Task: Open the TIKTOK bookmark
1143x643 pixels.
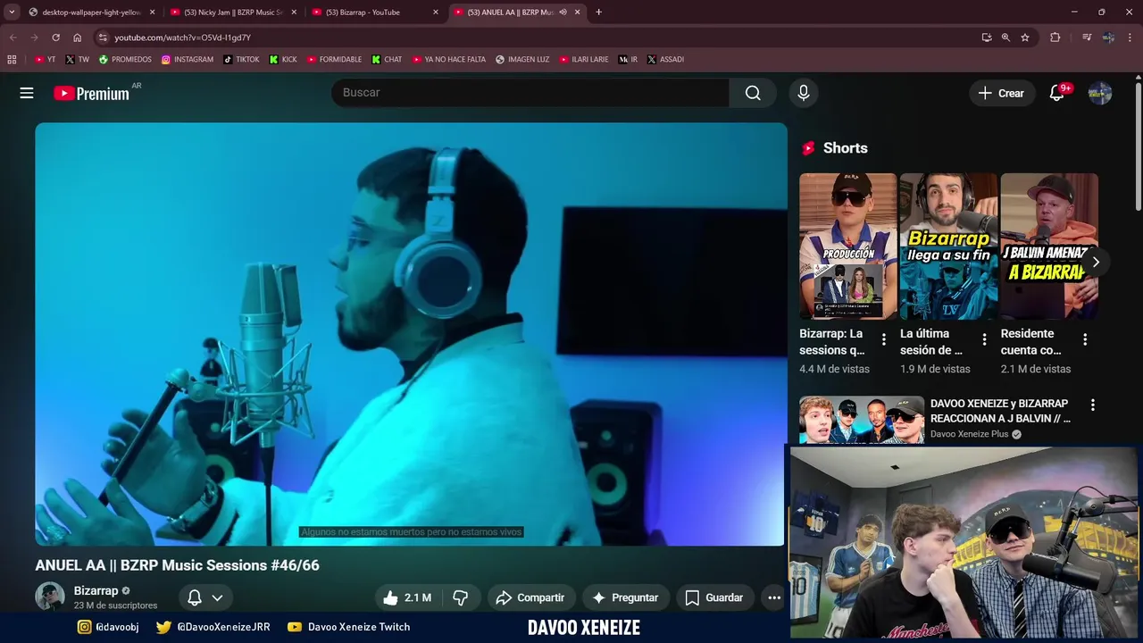Action: coord(241,60)
